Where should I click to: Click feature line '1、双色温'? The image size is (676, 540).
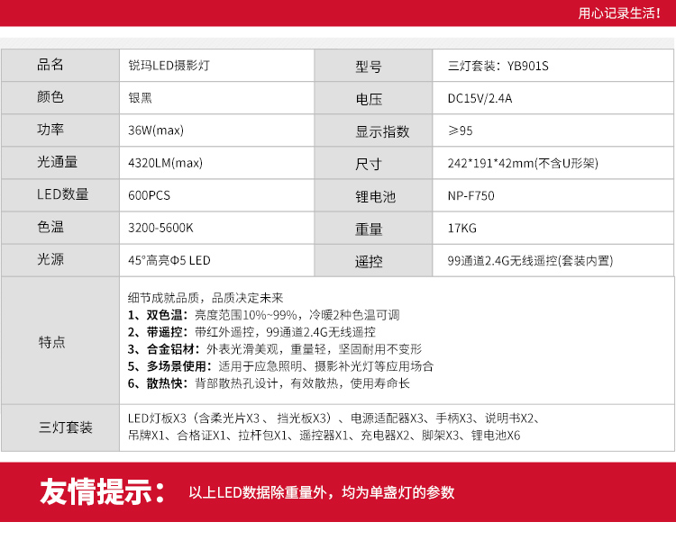point(263,315)
